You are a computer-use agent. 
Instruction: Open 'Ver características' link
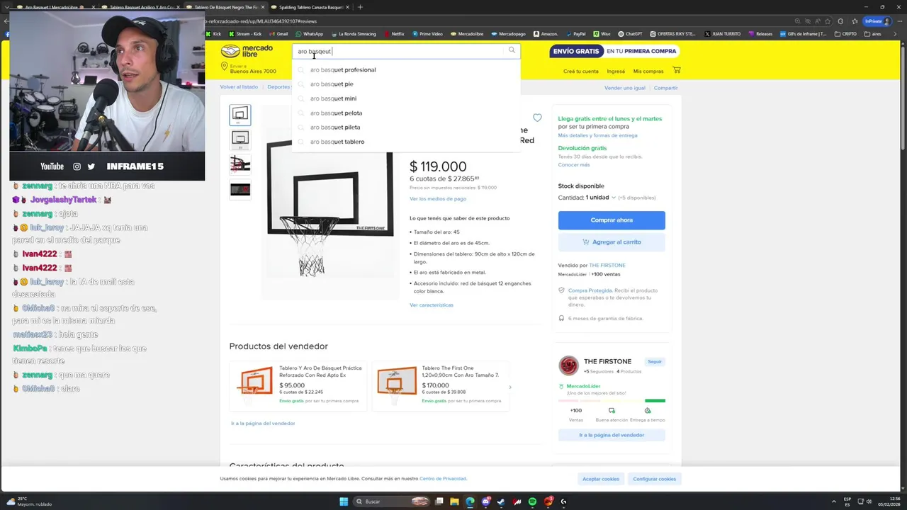click(x=432, y=305)
